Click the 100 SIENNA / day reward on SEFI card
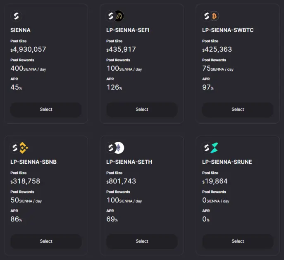The image size is (284, 260). 124,69
